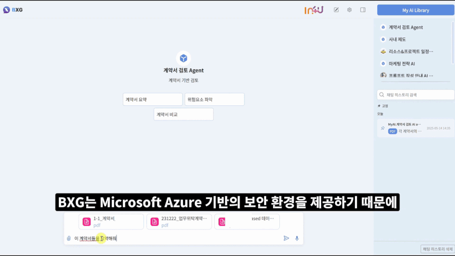The height and width of the screenshot is (256, 455).
Task: Open 마케팅 전략 AI from the library
Action: [402, 63]
